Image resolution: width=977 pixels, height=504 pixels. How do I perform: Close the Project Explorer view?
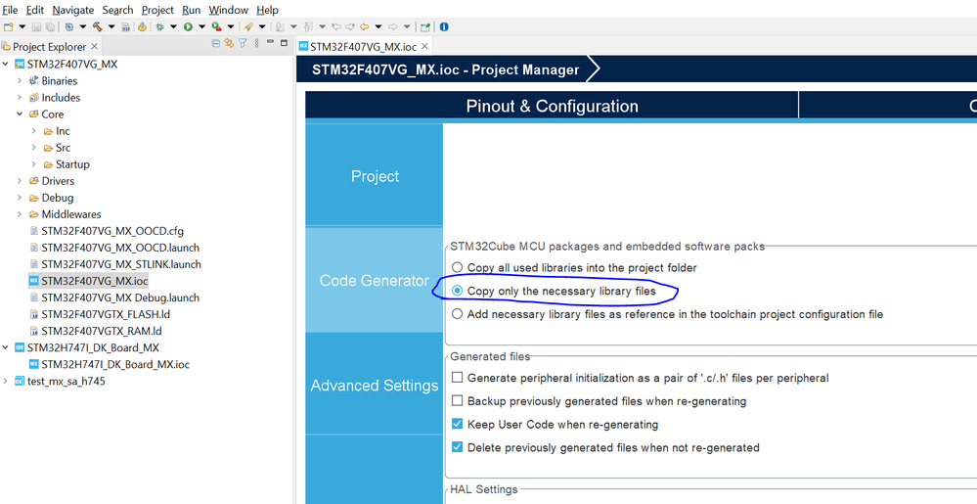94,46
